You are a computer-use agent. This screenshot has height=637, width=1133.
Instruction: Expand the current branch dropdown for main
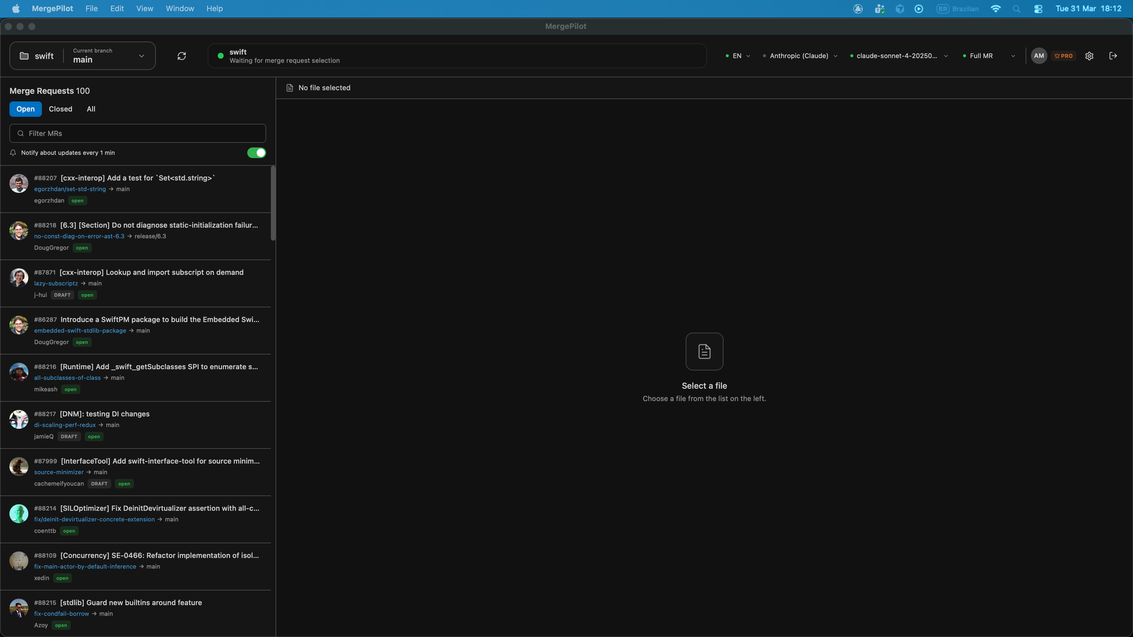pos(141,56)
